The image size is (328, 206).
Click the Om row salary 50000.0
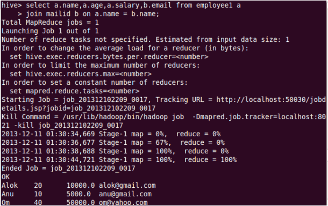81,202
